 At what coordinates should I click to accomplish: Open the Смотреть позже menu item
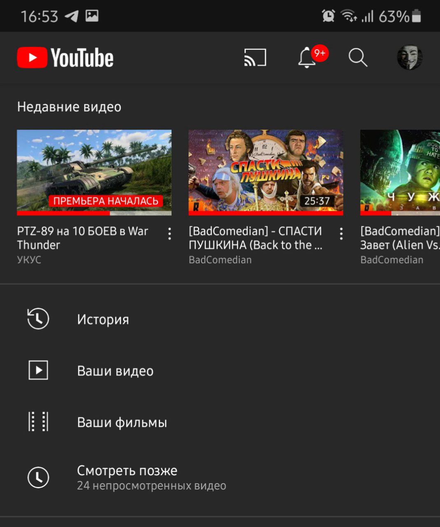coord(220,478)
